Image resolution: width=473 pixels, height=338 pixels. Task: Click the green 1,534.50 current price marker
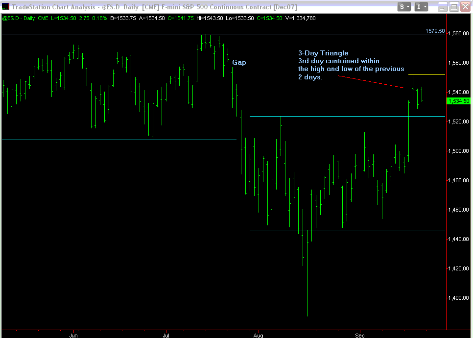pyautogui.click(x=458, y=101)
